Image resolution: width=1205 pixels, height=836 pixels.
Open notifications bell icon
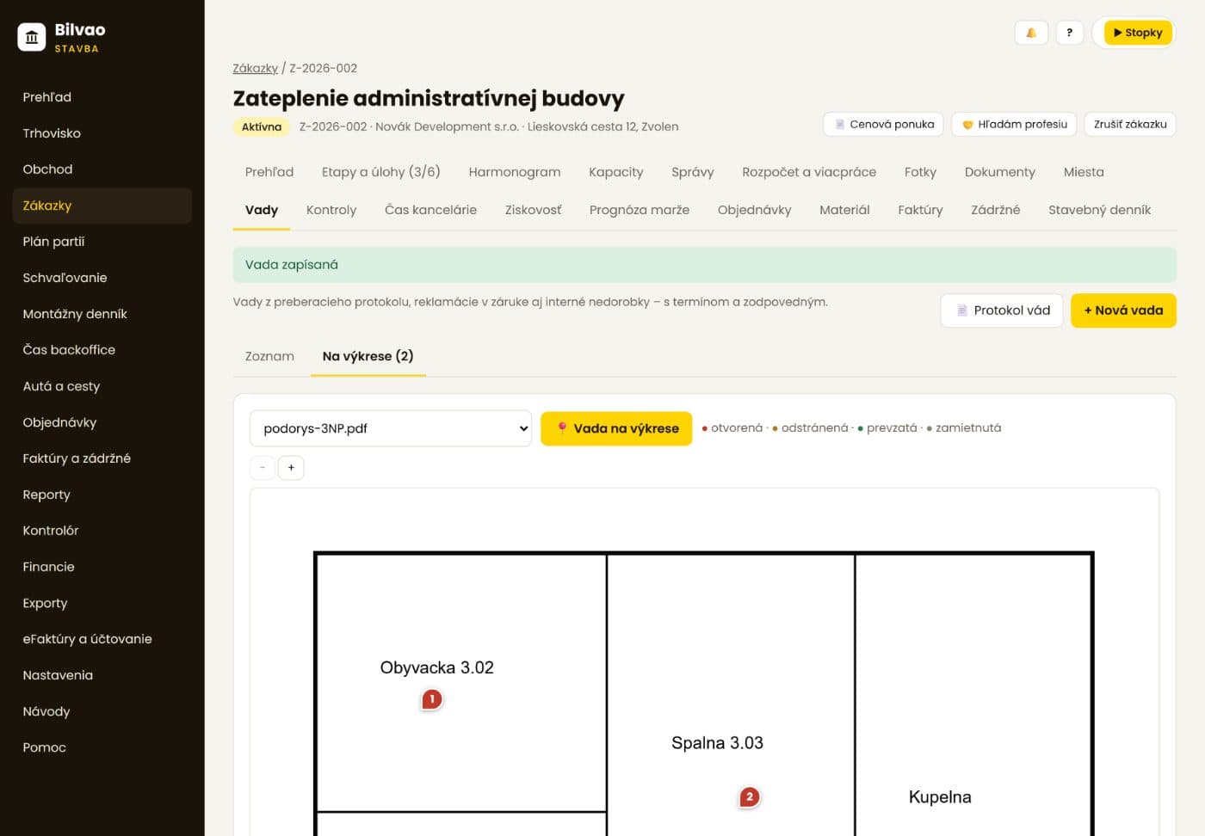(1031, 33)
